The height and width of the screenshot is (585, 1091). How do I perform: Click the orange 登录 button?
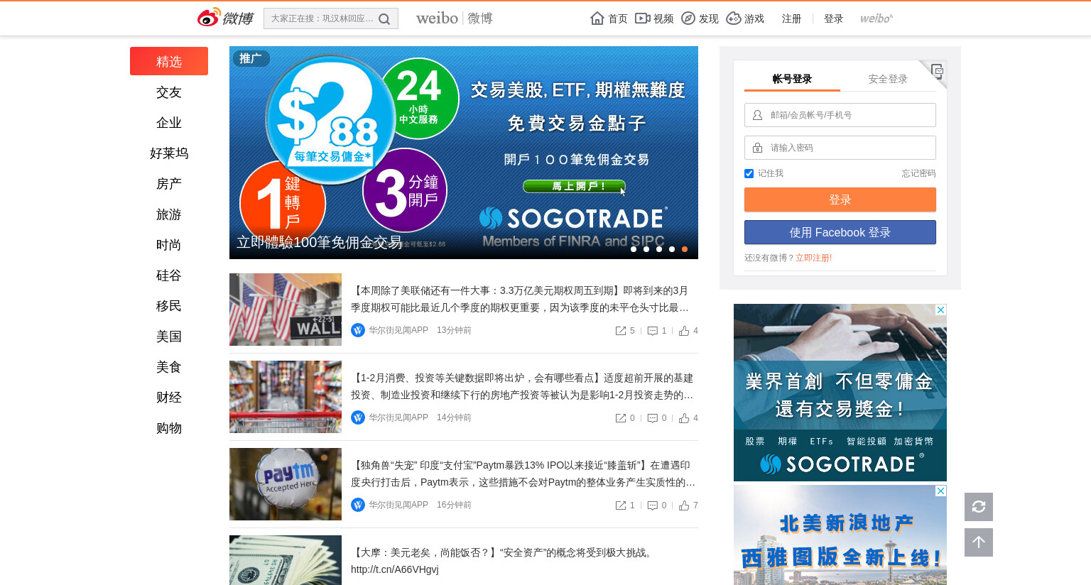[840, 199]
